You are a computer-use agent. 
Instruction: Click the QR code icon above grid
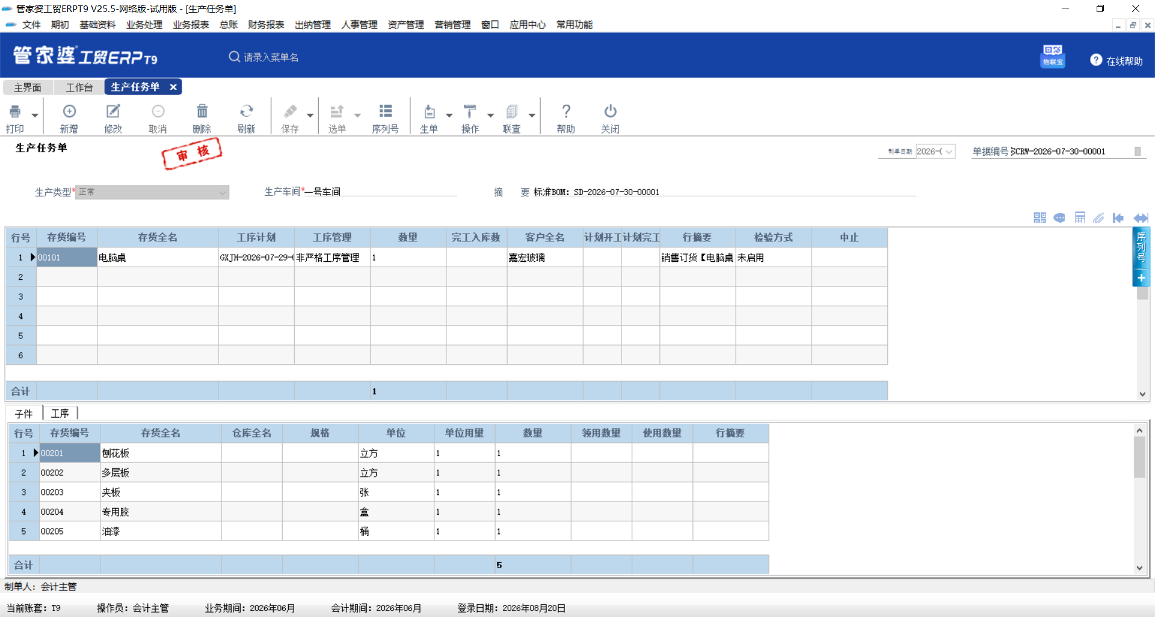click(1039, 218)
